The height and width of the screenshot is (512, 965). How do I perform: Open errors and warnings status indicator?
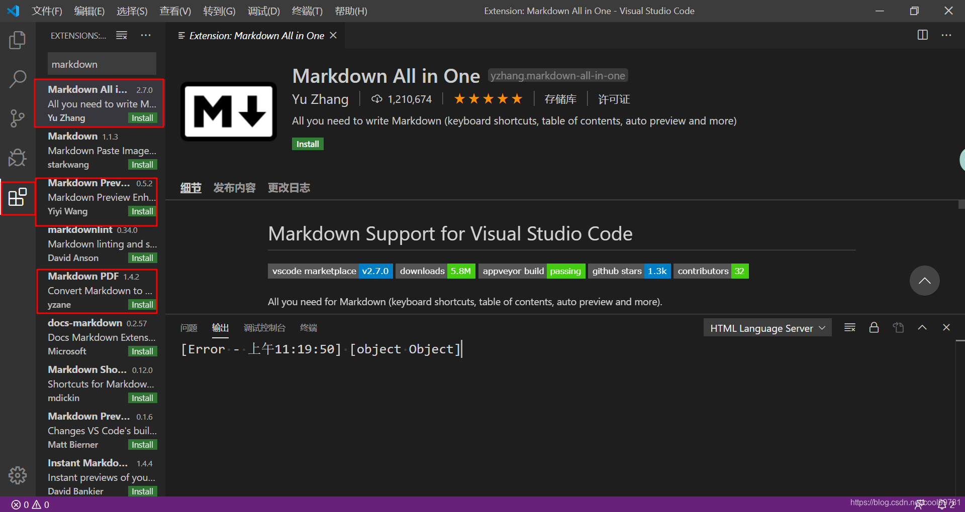pyautogui.click(x=30, y=504)
